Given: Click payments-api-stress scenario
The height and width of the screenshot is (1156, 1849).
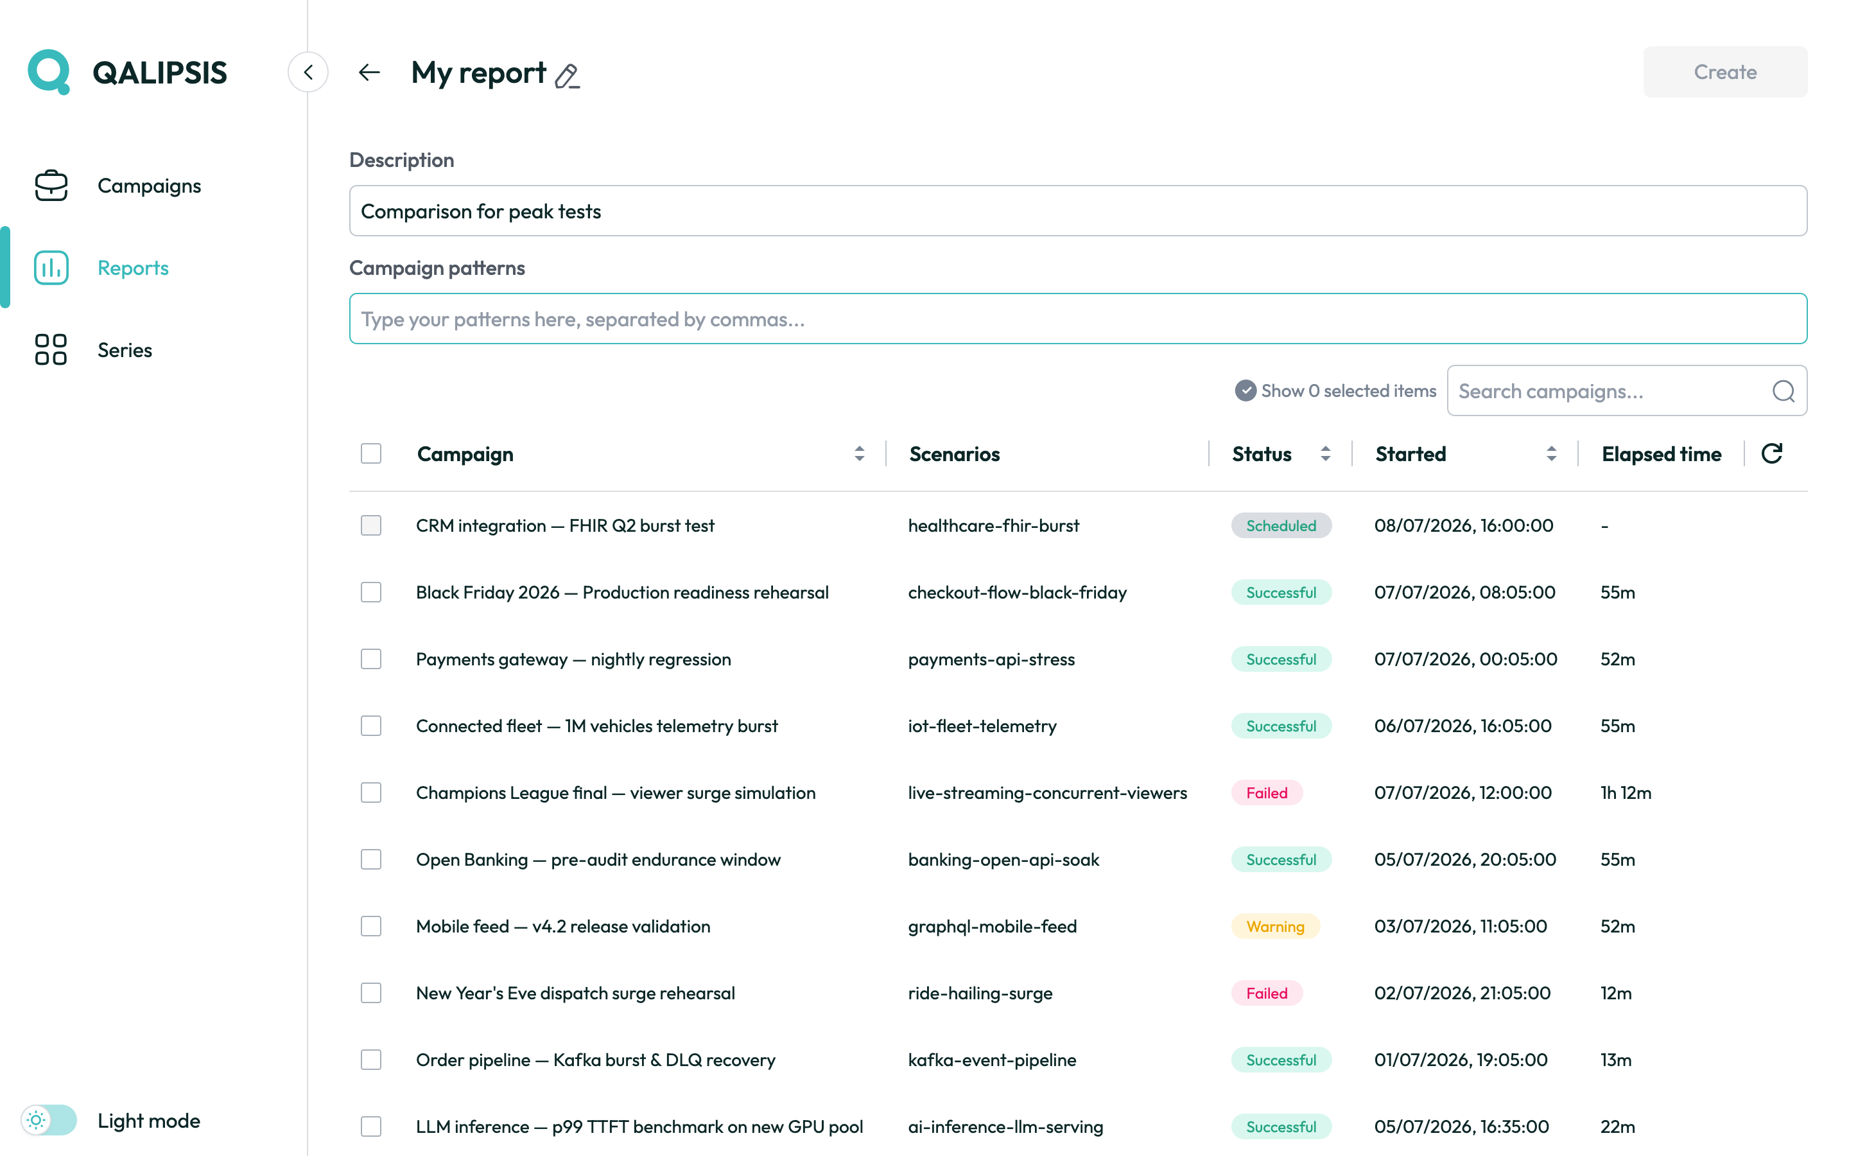Looking at the screenshot, I should (991, 659).
